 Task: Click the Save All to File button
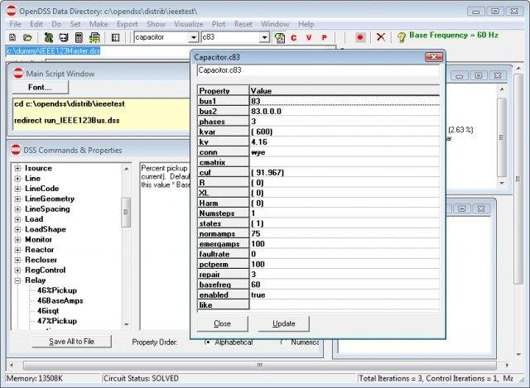click(70, 341)
